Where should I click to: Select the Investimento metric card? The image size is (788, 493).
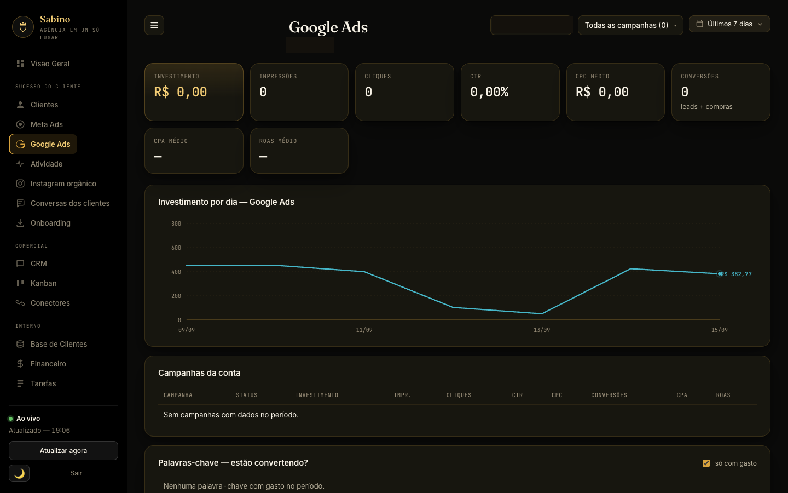(194, 92)
